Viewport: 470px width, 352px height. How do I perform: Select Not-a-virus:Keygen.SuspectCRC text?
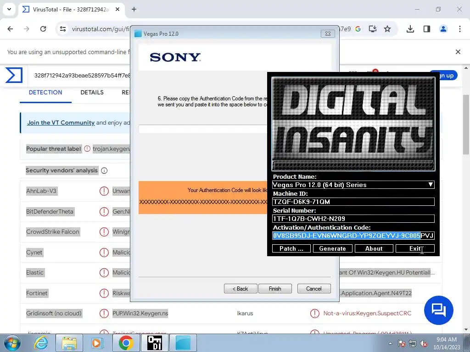click(367, 313)
